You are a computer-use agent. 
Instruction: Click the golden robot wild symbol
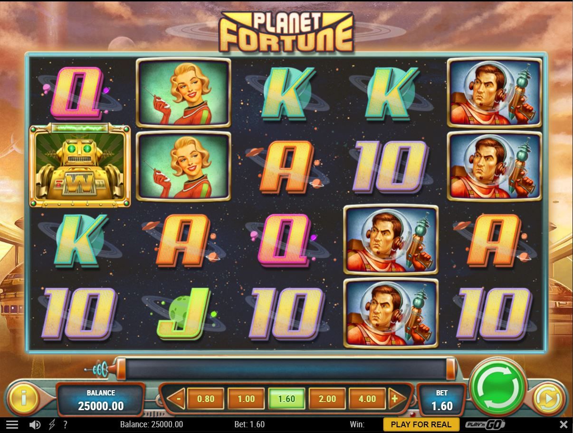coord(80,166)
